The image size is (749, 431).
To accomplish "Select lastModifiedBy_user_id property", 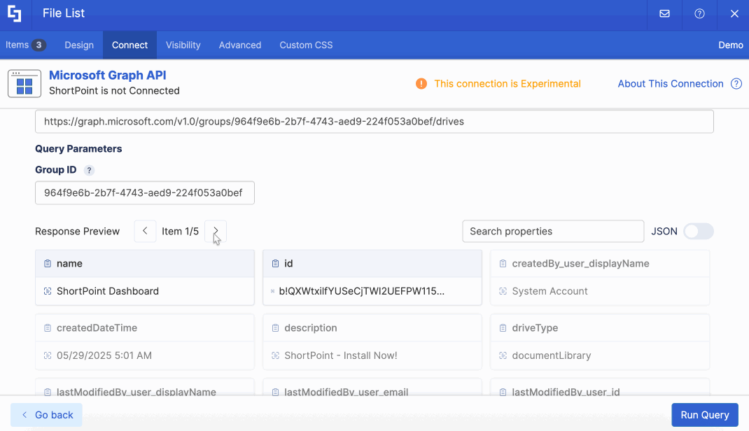I will click(x=600, y=388).
